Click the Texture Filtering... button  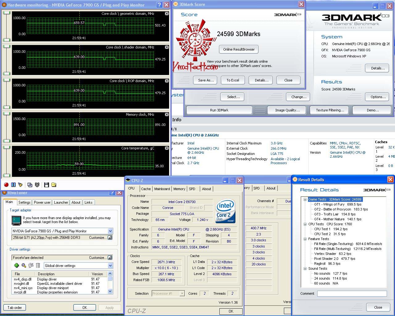pos(330,110)
